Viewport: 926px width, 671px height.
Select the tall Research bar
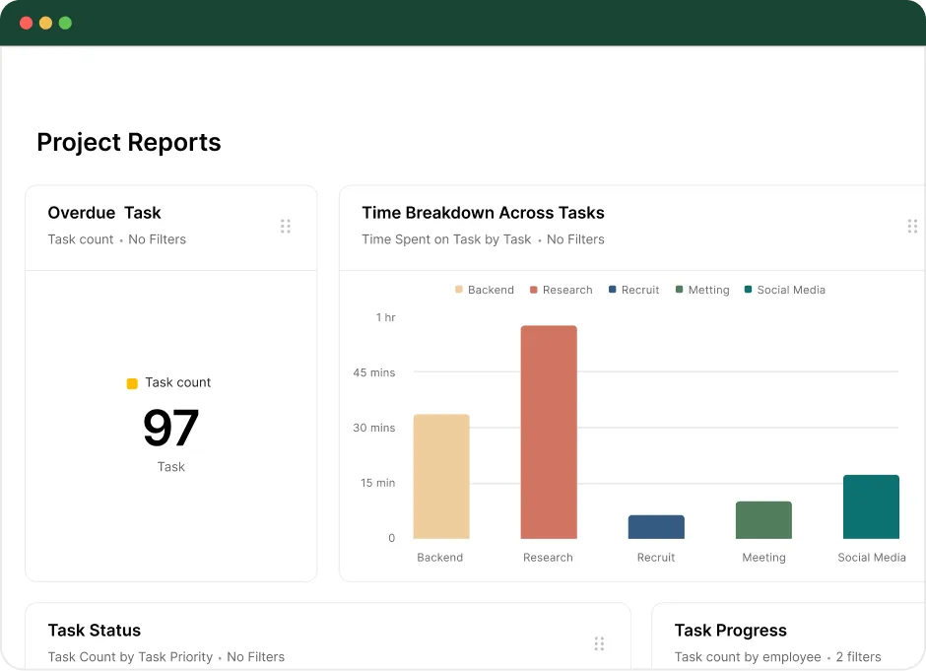click(549, 432)
